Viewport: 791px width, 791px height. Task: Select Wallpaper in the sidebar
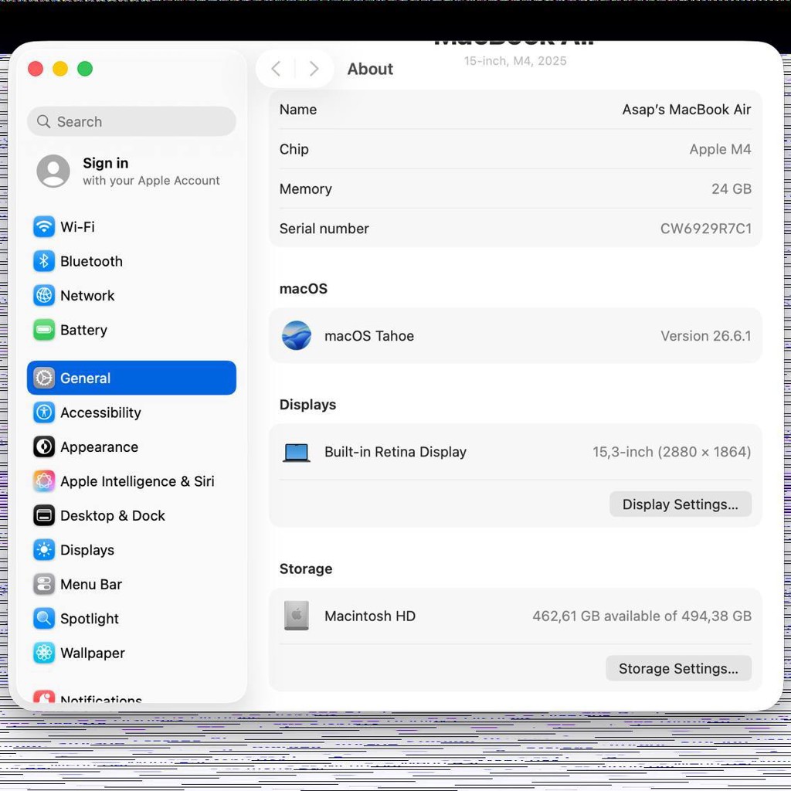coord(131,652)
